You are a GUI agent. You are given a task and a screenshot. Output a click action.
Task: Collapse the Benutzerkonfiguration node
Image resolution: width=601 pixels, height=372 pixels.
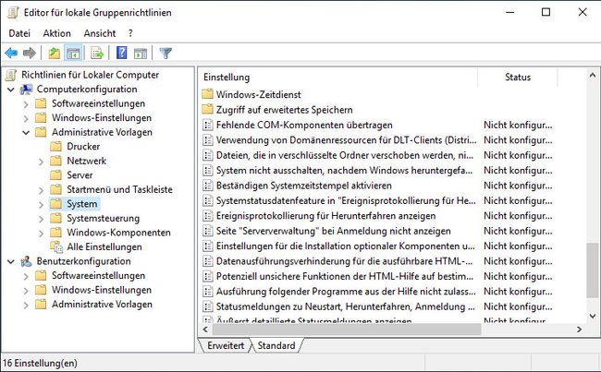pos(11,262)
